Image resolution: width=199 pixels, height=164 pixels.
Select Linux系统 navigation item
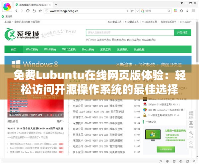88,49
